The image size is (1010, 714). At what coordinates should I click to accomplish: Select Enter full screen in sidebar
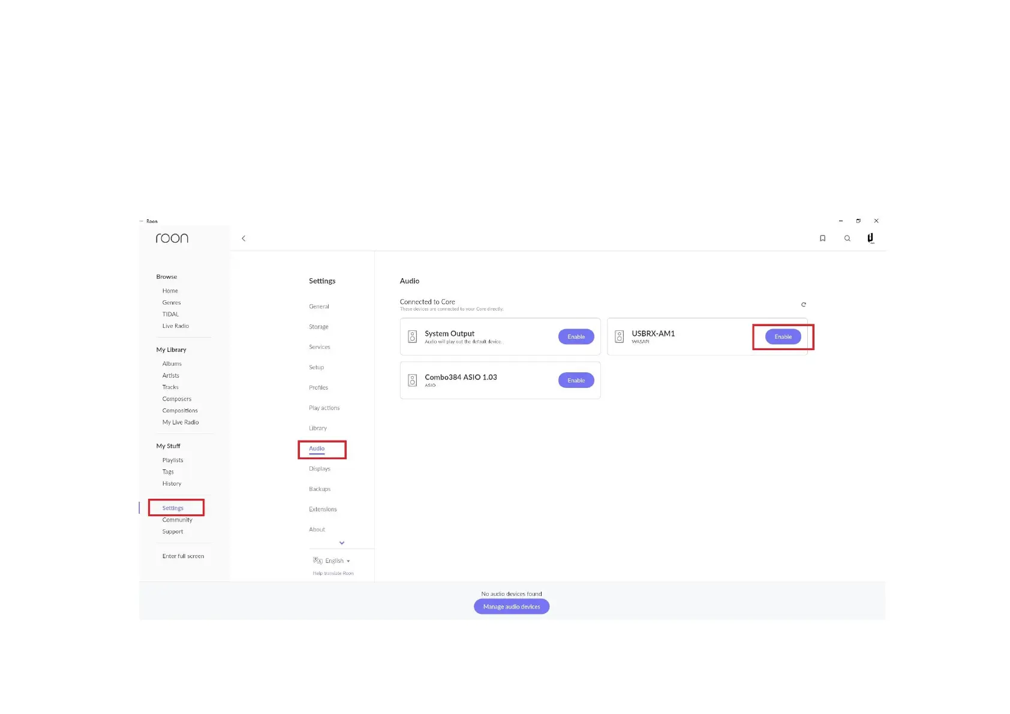[183, 556]
